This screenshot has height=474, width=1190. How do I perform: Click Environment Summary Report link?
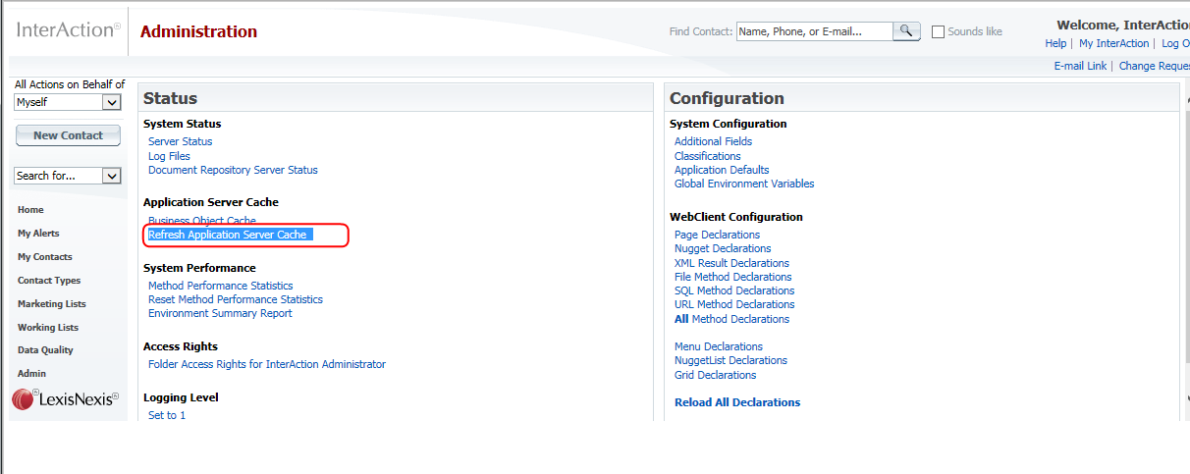[220, 314]
